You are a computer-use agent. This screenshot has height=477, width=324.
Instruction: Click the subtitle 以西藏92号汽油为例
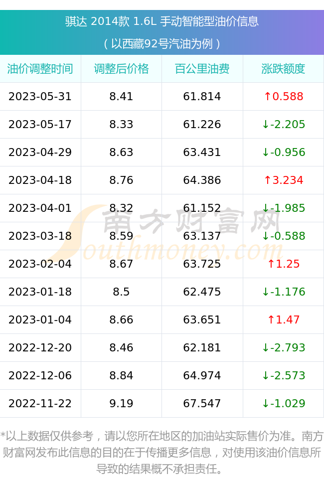162,44
